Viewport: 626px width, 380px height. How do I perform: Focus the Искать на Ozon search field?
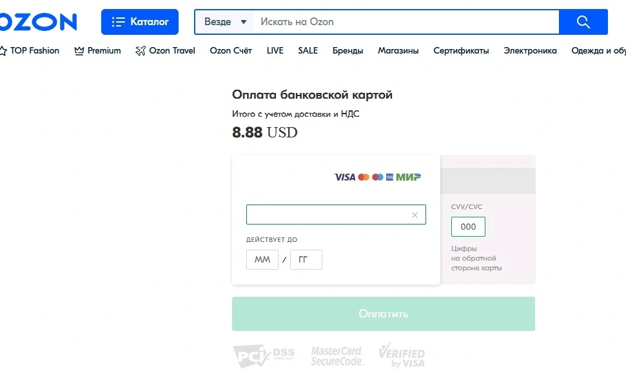click(406, 21)
